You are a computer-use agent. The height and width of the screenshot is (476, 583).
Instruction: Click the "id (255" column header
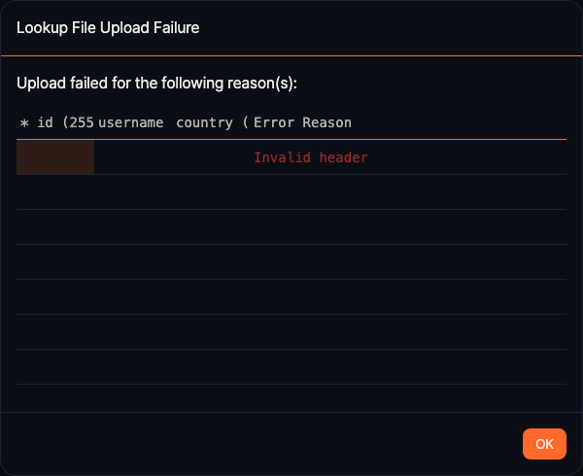pos(65,123)
